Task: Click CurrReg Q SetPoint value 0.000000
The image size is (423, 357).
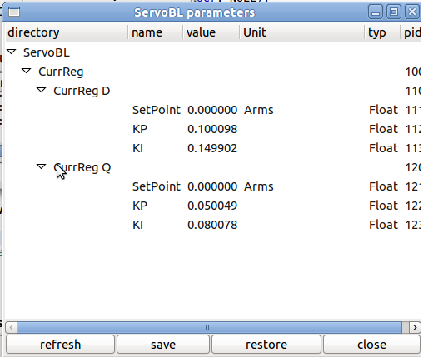Action: pyautogui.click(x=212, y=186)
